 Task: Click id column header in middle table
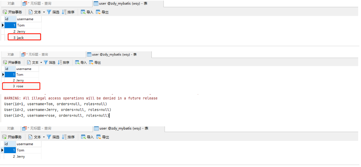(7, 69)
